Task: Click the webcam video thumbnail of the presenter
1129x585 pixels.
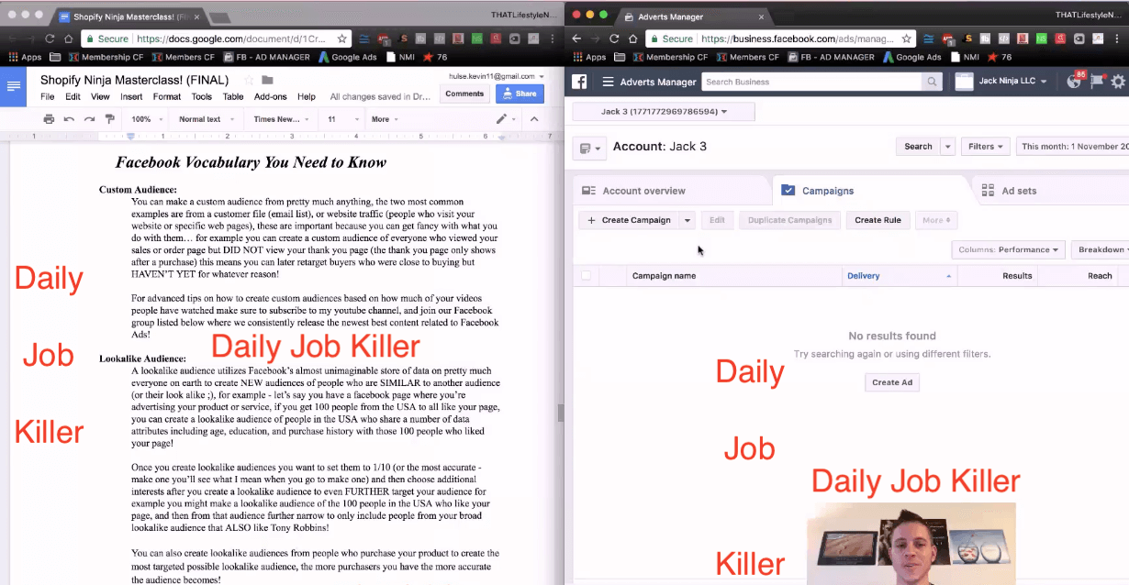Action: click(911, 543)
